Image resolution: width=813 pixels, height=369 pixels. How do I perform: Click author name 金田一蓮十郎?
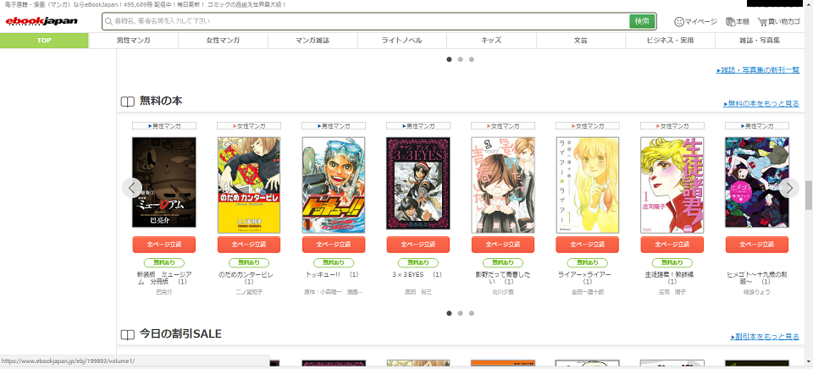pos(588,292)
